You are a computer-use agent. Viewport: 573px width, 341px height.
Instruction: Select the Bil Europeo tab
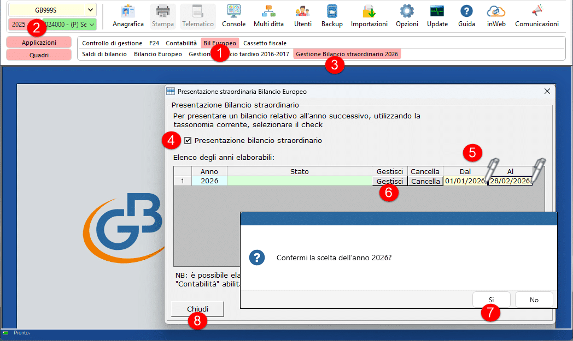click(220, 43)
